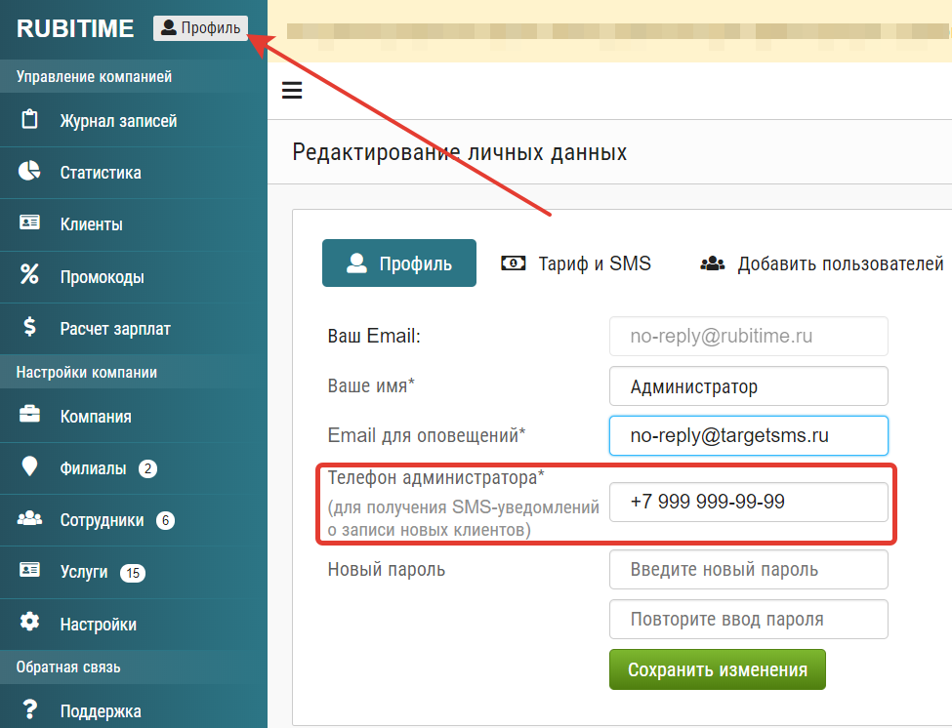
Task: Click the Управление компанией section header
Action: click(x=94, y=76)
